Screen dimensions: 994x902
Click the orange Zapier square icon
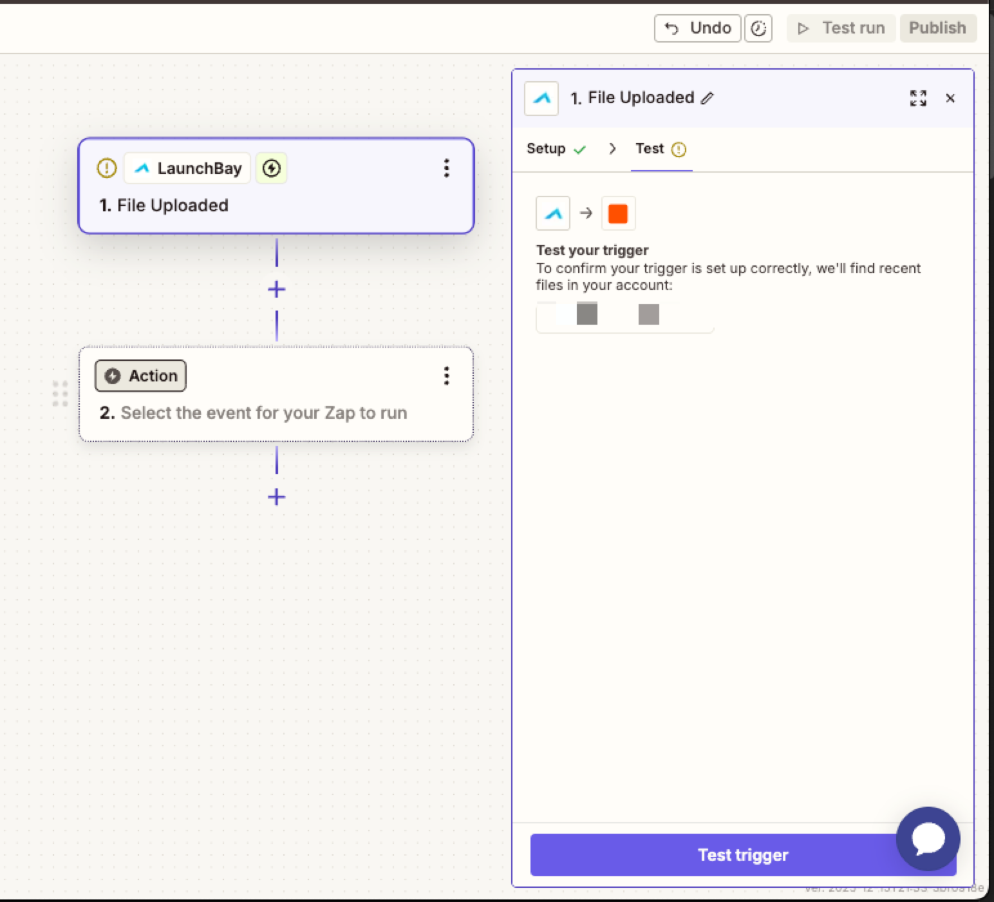(618, 213)
